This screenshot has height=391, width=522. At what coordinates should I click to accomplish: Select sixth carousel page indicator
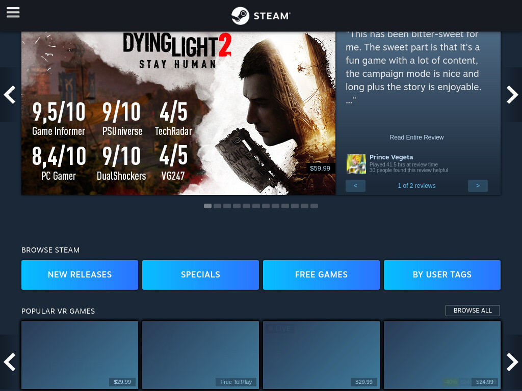256,206
